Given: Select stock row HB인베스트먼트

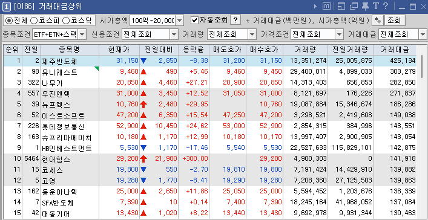Looking at the screenshot, I should pos(210,148).
